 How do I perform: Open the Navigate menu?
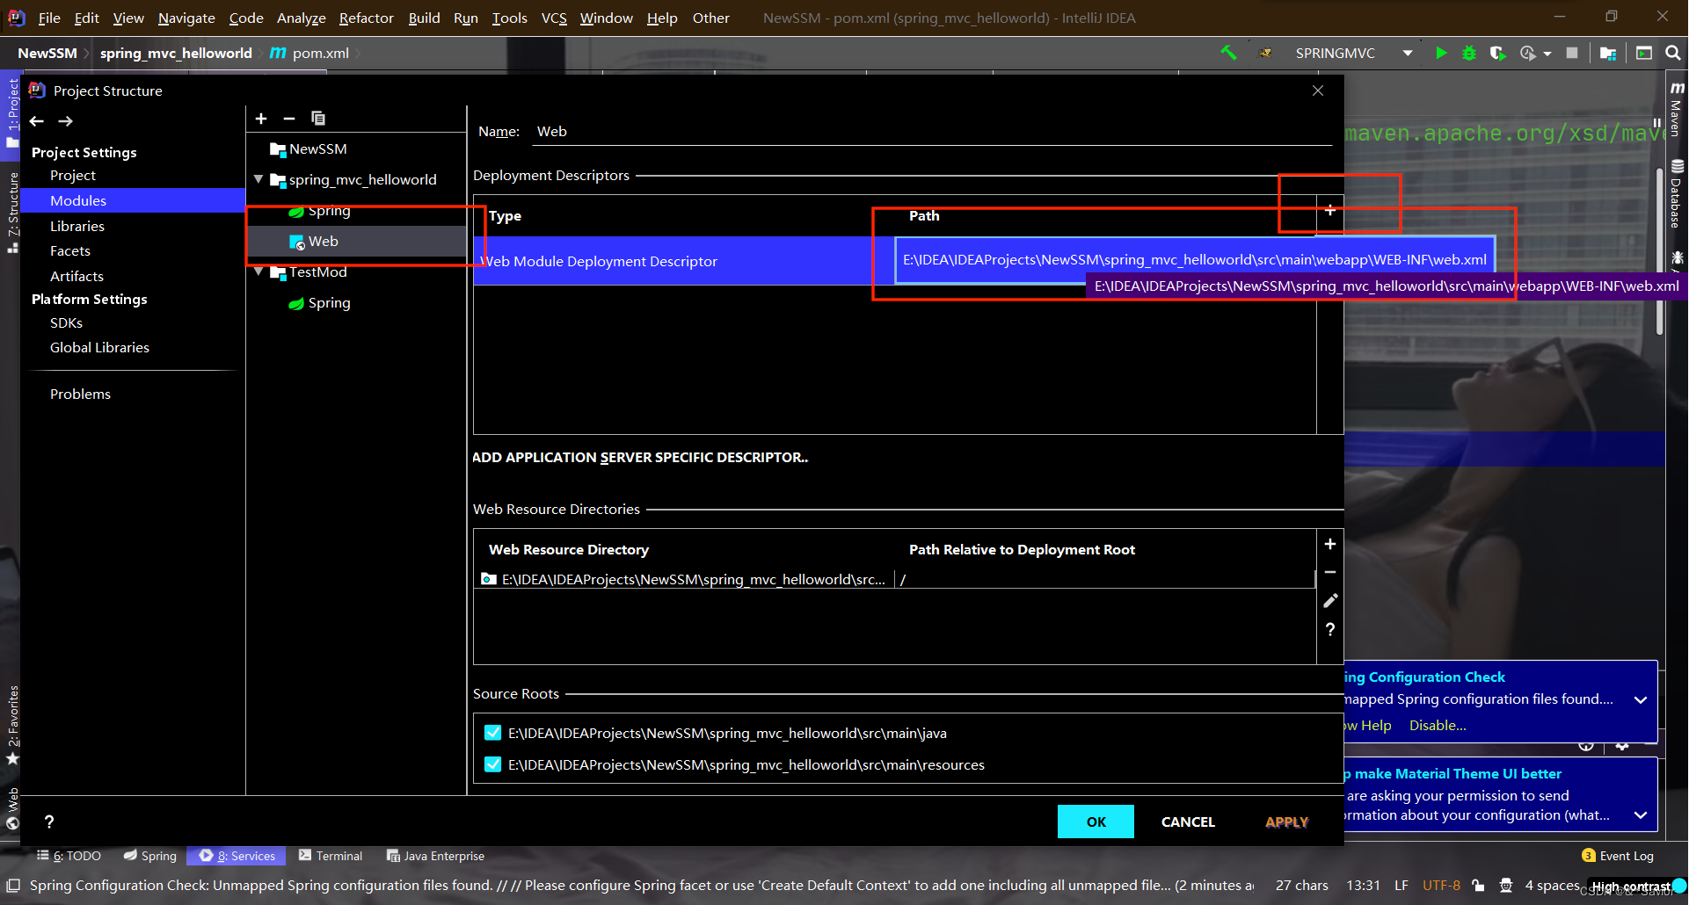pos(186,18)
